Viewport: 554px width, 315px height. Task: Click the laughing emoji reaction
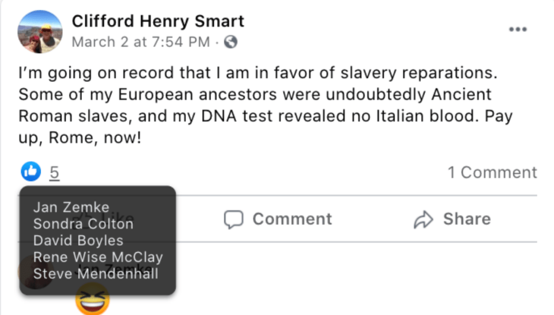pyautogui.click(x=92, y=299)
